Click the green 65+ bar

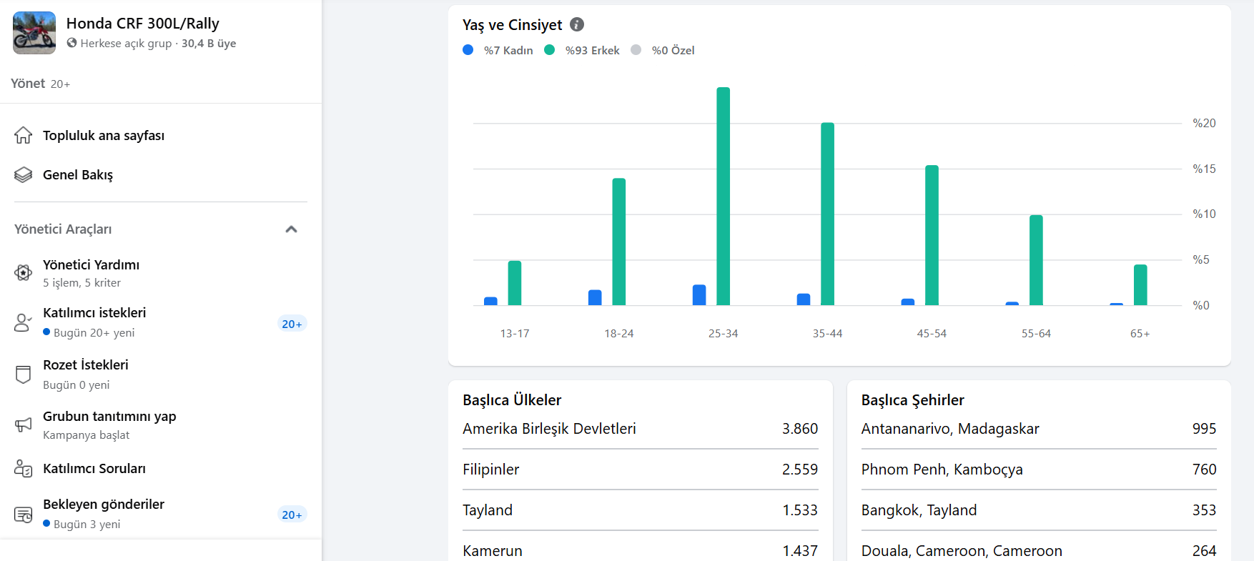1141,285
